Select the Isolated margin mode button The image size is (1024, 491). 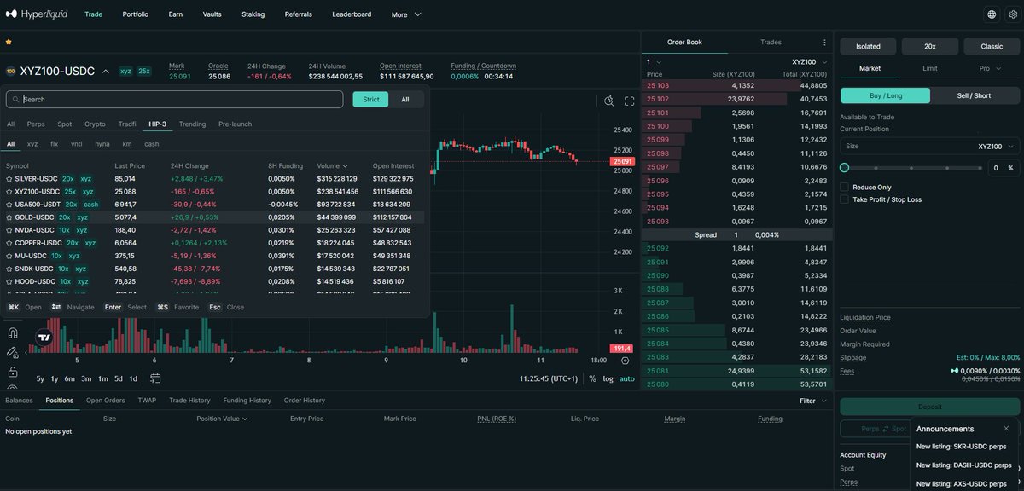[868, 46]
